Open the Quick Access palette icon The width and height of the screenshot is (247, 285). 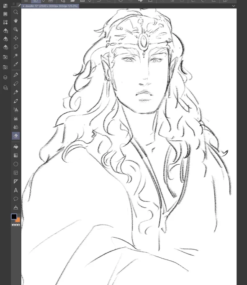(x=5, y=6)
